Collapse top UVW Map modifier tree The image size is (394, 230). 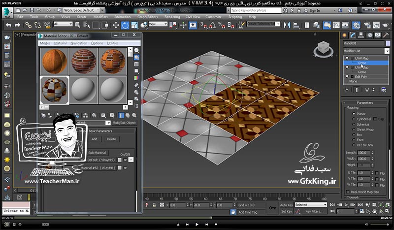352,58
